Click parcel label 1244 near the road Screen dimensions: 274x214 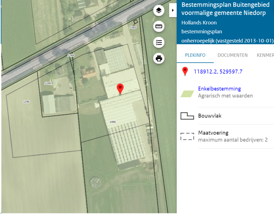(70, 55)
